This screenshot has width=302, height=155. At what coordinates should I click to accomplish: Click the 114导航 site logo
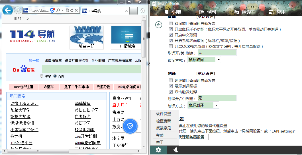pos(32,36)
